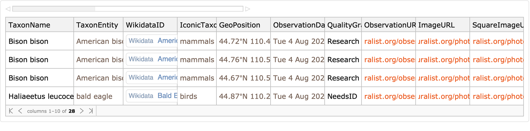Image resolution: width=530 pixels, height=131 pixels.
Task: Go to previous columns page arrow
Action: coord(20,111)
